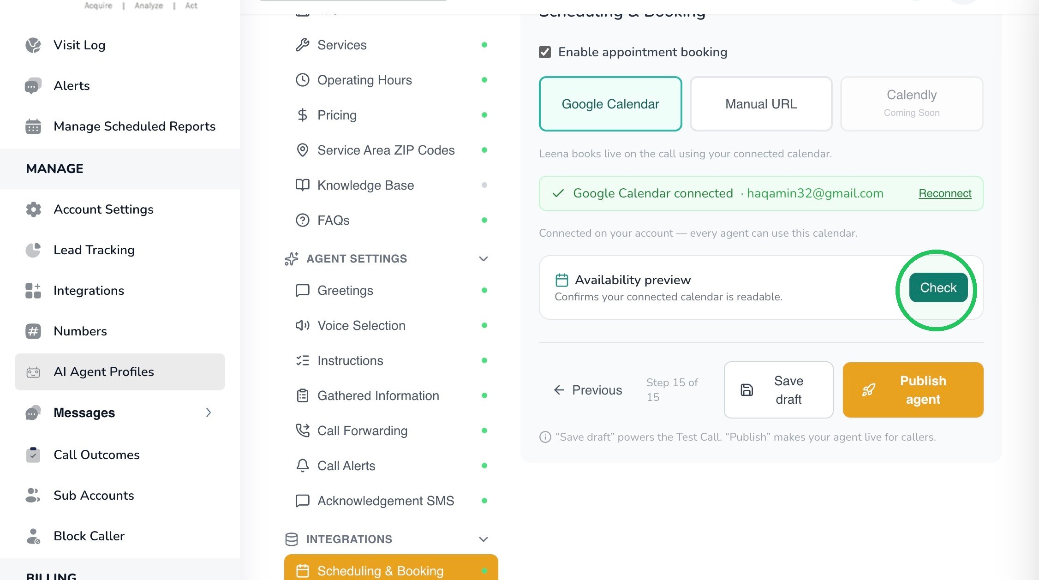
Task: Click the Availability preview calendar icon
Action: 561,280
